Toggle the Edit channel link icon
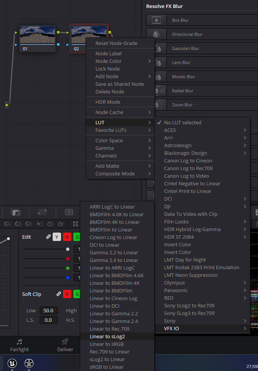The width and height of the screenshot is (258, 371). click(x=48, y=237)
